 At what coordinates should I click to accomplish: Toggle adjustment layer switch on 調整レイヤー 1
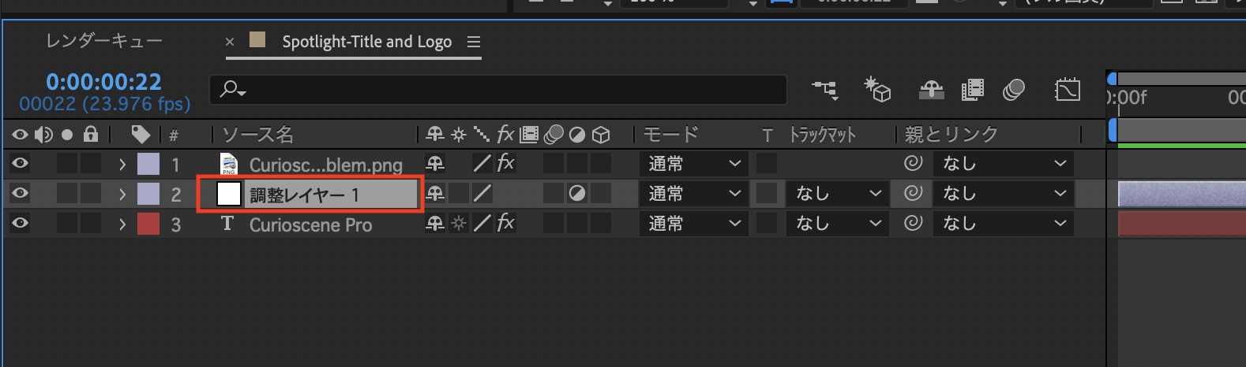coord(577,194)
